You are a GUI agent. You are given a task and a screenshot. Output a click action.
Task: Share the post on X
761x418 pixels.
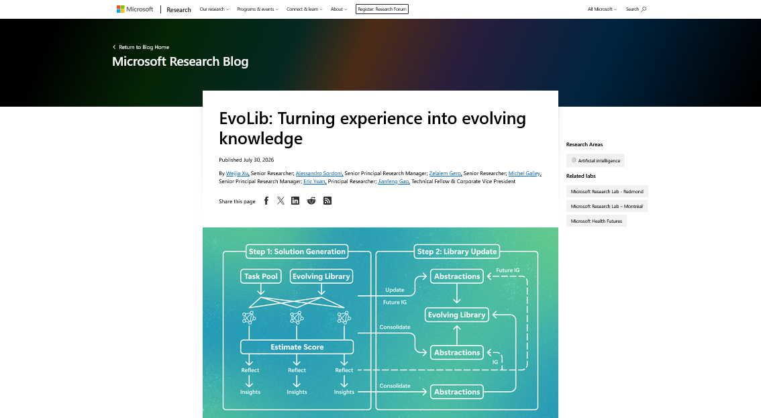point(281,201)
